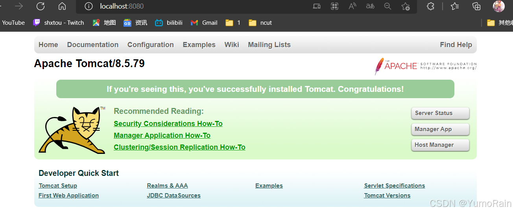The height and width of the screenshot is (212, 513).
Task: Open the Tomcat Setup link
Action: (58, 186)
